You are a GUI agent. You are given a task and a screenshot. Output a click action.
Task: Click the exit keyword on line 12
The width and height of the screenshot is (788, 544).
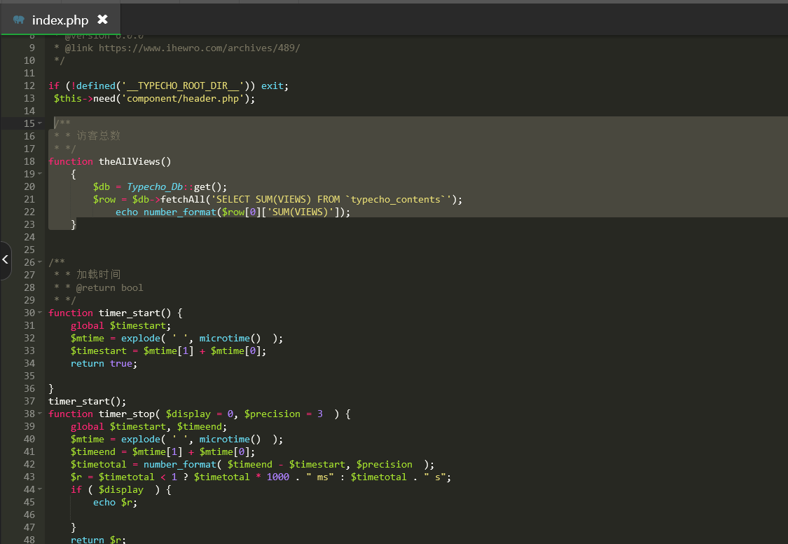pyautogui.click(x=272, y=86)
